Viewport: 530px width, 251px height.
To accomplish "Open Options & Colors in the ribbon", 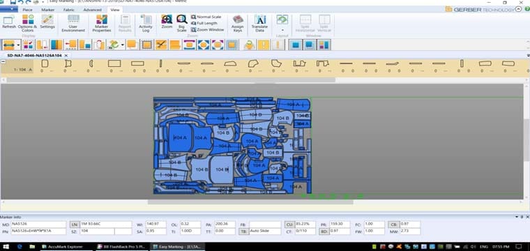I will [28, 23].
